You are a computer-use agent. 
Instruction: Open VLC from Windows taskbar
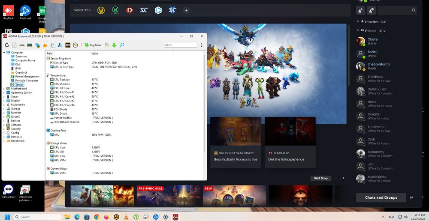(126, 217)
